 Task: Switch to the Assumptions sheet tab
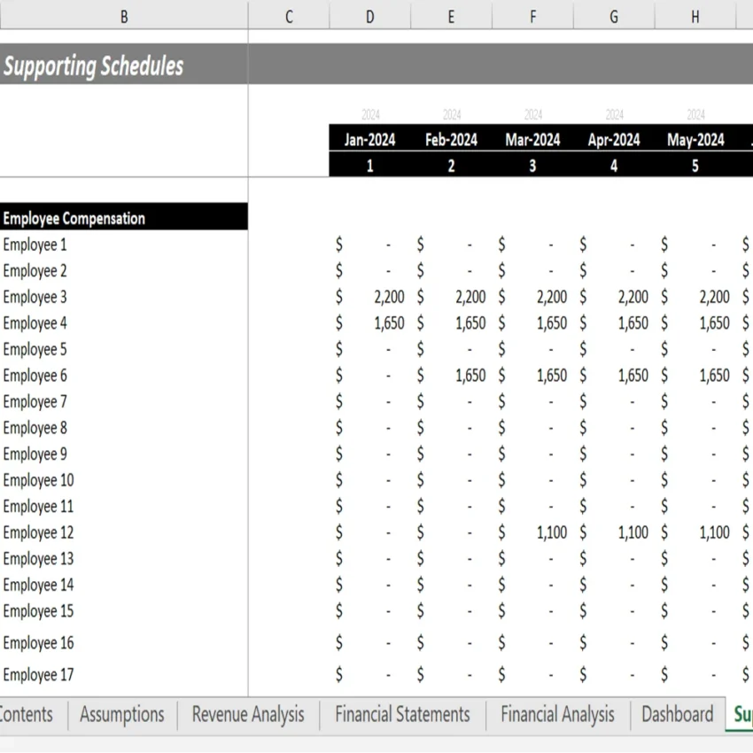[x=120, y=714]
